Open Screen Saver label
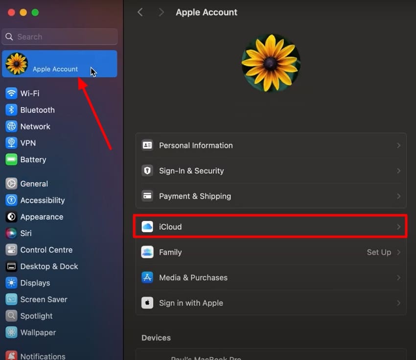This screenshot has width=416, height=360. pyautogui.click(x=44, y=299)
